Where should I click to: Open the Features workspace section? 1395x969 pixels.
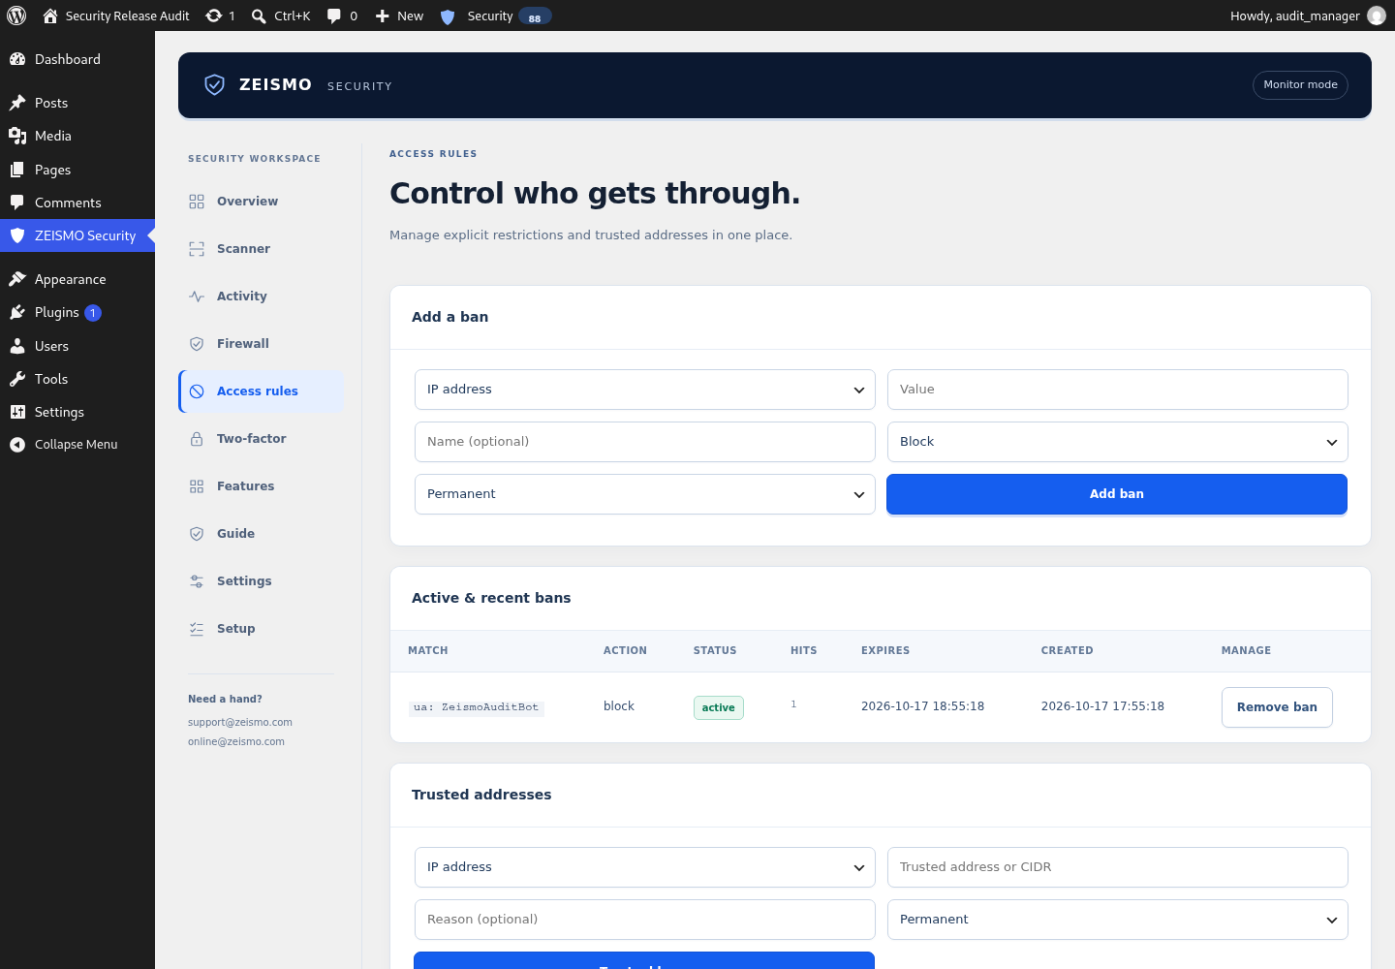(x=262, y=486)
